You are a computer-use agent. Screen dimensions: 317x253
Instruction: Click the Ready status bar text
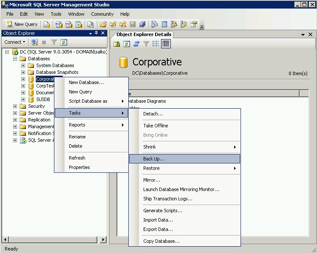click(11, 249)
